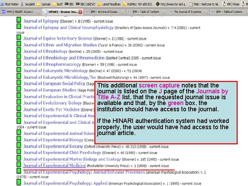Click green box beside Eukaryotic Microbiology, The
Image resolution: width=248 pixels, height=186 pixels.
click(19, 76)
